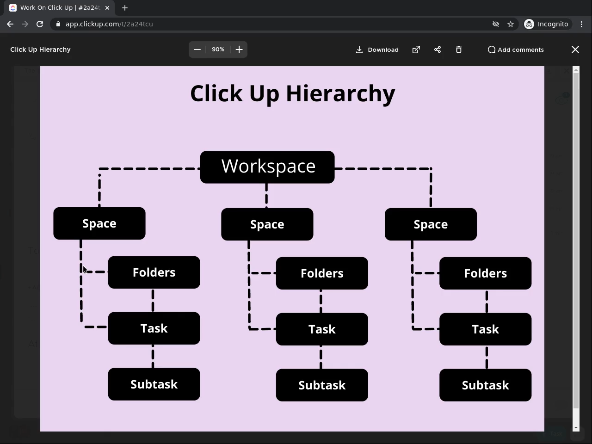Close the Work On Click Up tab
Viewport: 592px width, 444px height.
[x=107, y=8]
